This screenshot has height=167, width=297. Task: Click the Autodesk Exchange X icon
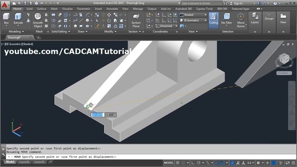click(259, 3)
